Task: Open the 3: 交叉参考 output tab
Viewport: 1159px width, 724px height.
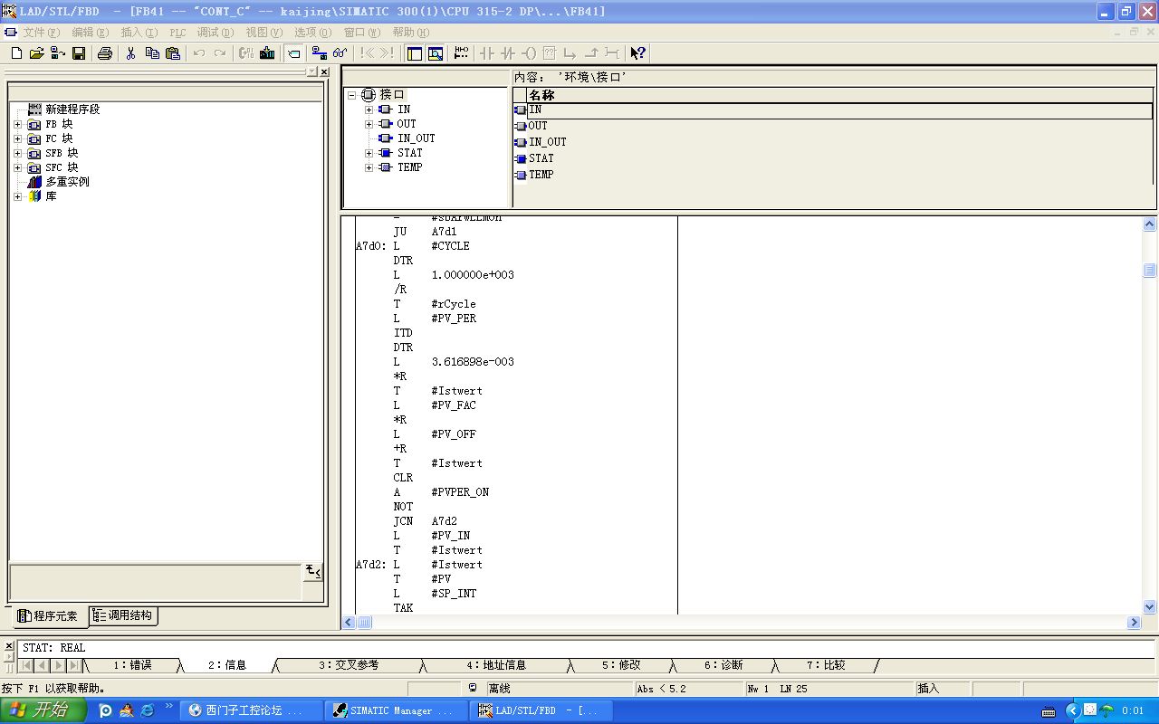Action: tap(348, 665)
